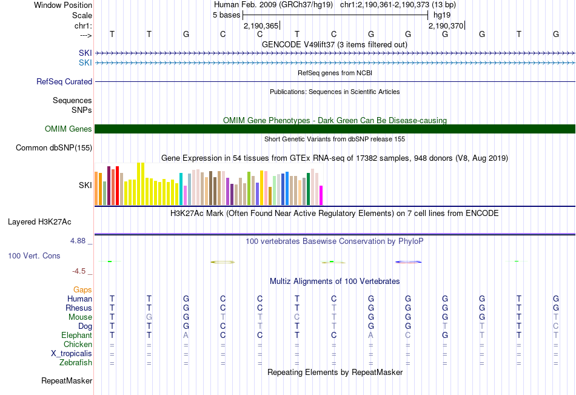Open the OMIM Genes track label
Image resolution: width=576 pixels, height=395 pixels.
(69, 129)
